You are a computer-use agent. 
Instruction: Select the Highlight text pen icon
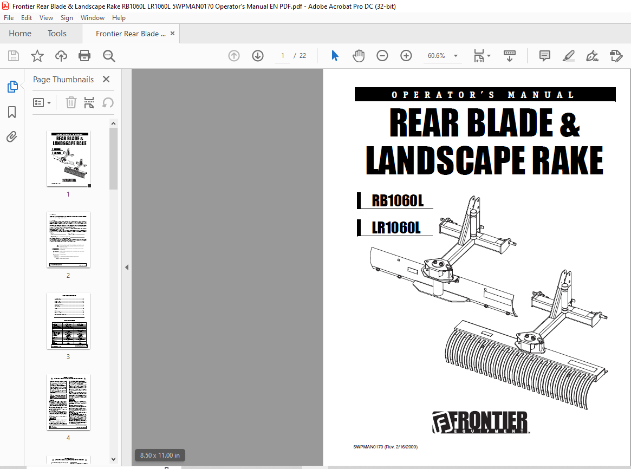[x=568, y=55]
